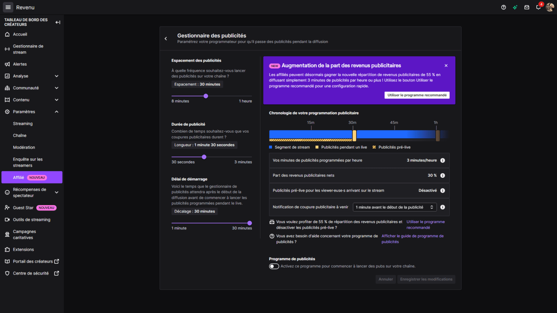Open external link icon for Portail des créateurs
Image resolution: width=557 pixels, height=313 pixels.
[x=57, y=262]
